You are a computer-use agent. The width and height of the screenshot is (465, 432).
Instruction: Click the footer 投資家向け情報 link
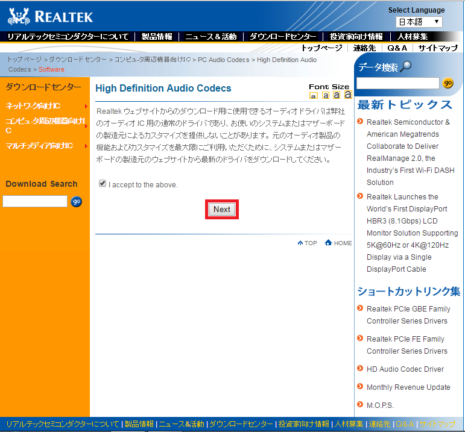pyautogui.click(x=304, y=424)
